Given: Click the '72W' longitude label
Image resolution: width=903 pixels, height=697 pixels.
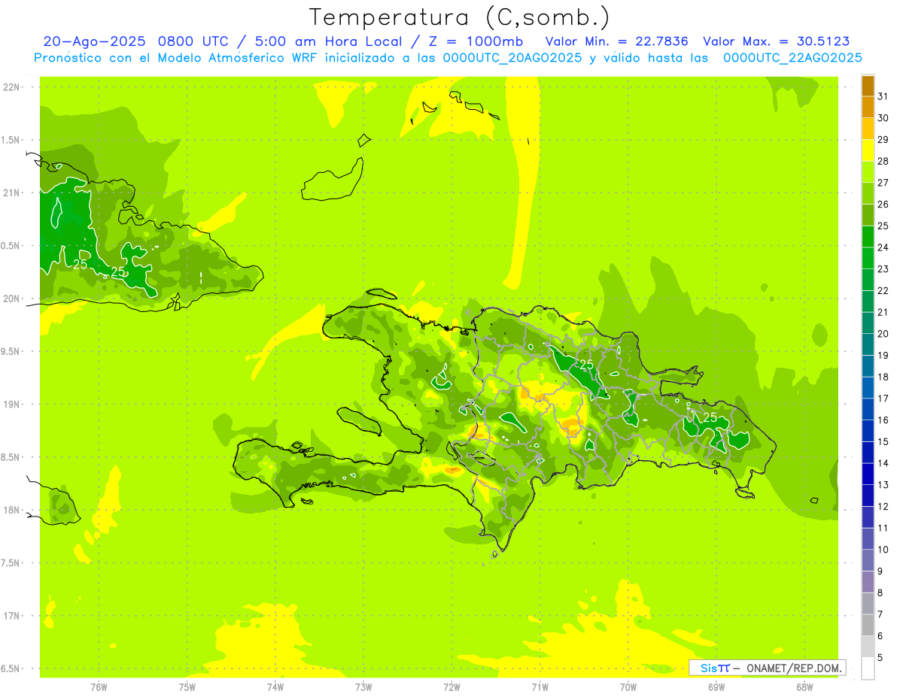Looking at the screenshot, I should 451,686.
